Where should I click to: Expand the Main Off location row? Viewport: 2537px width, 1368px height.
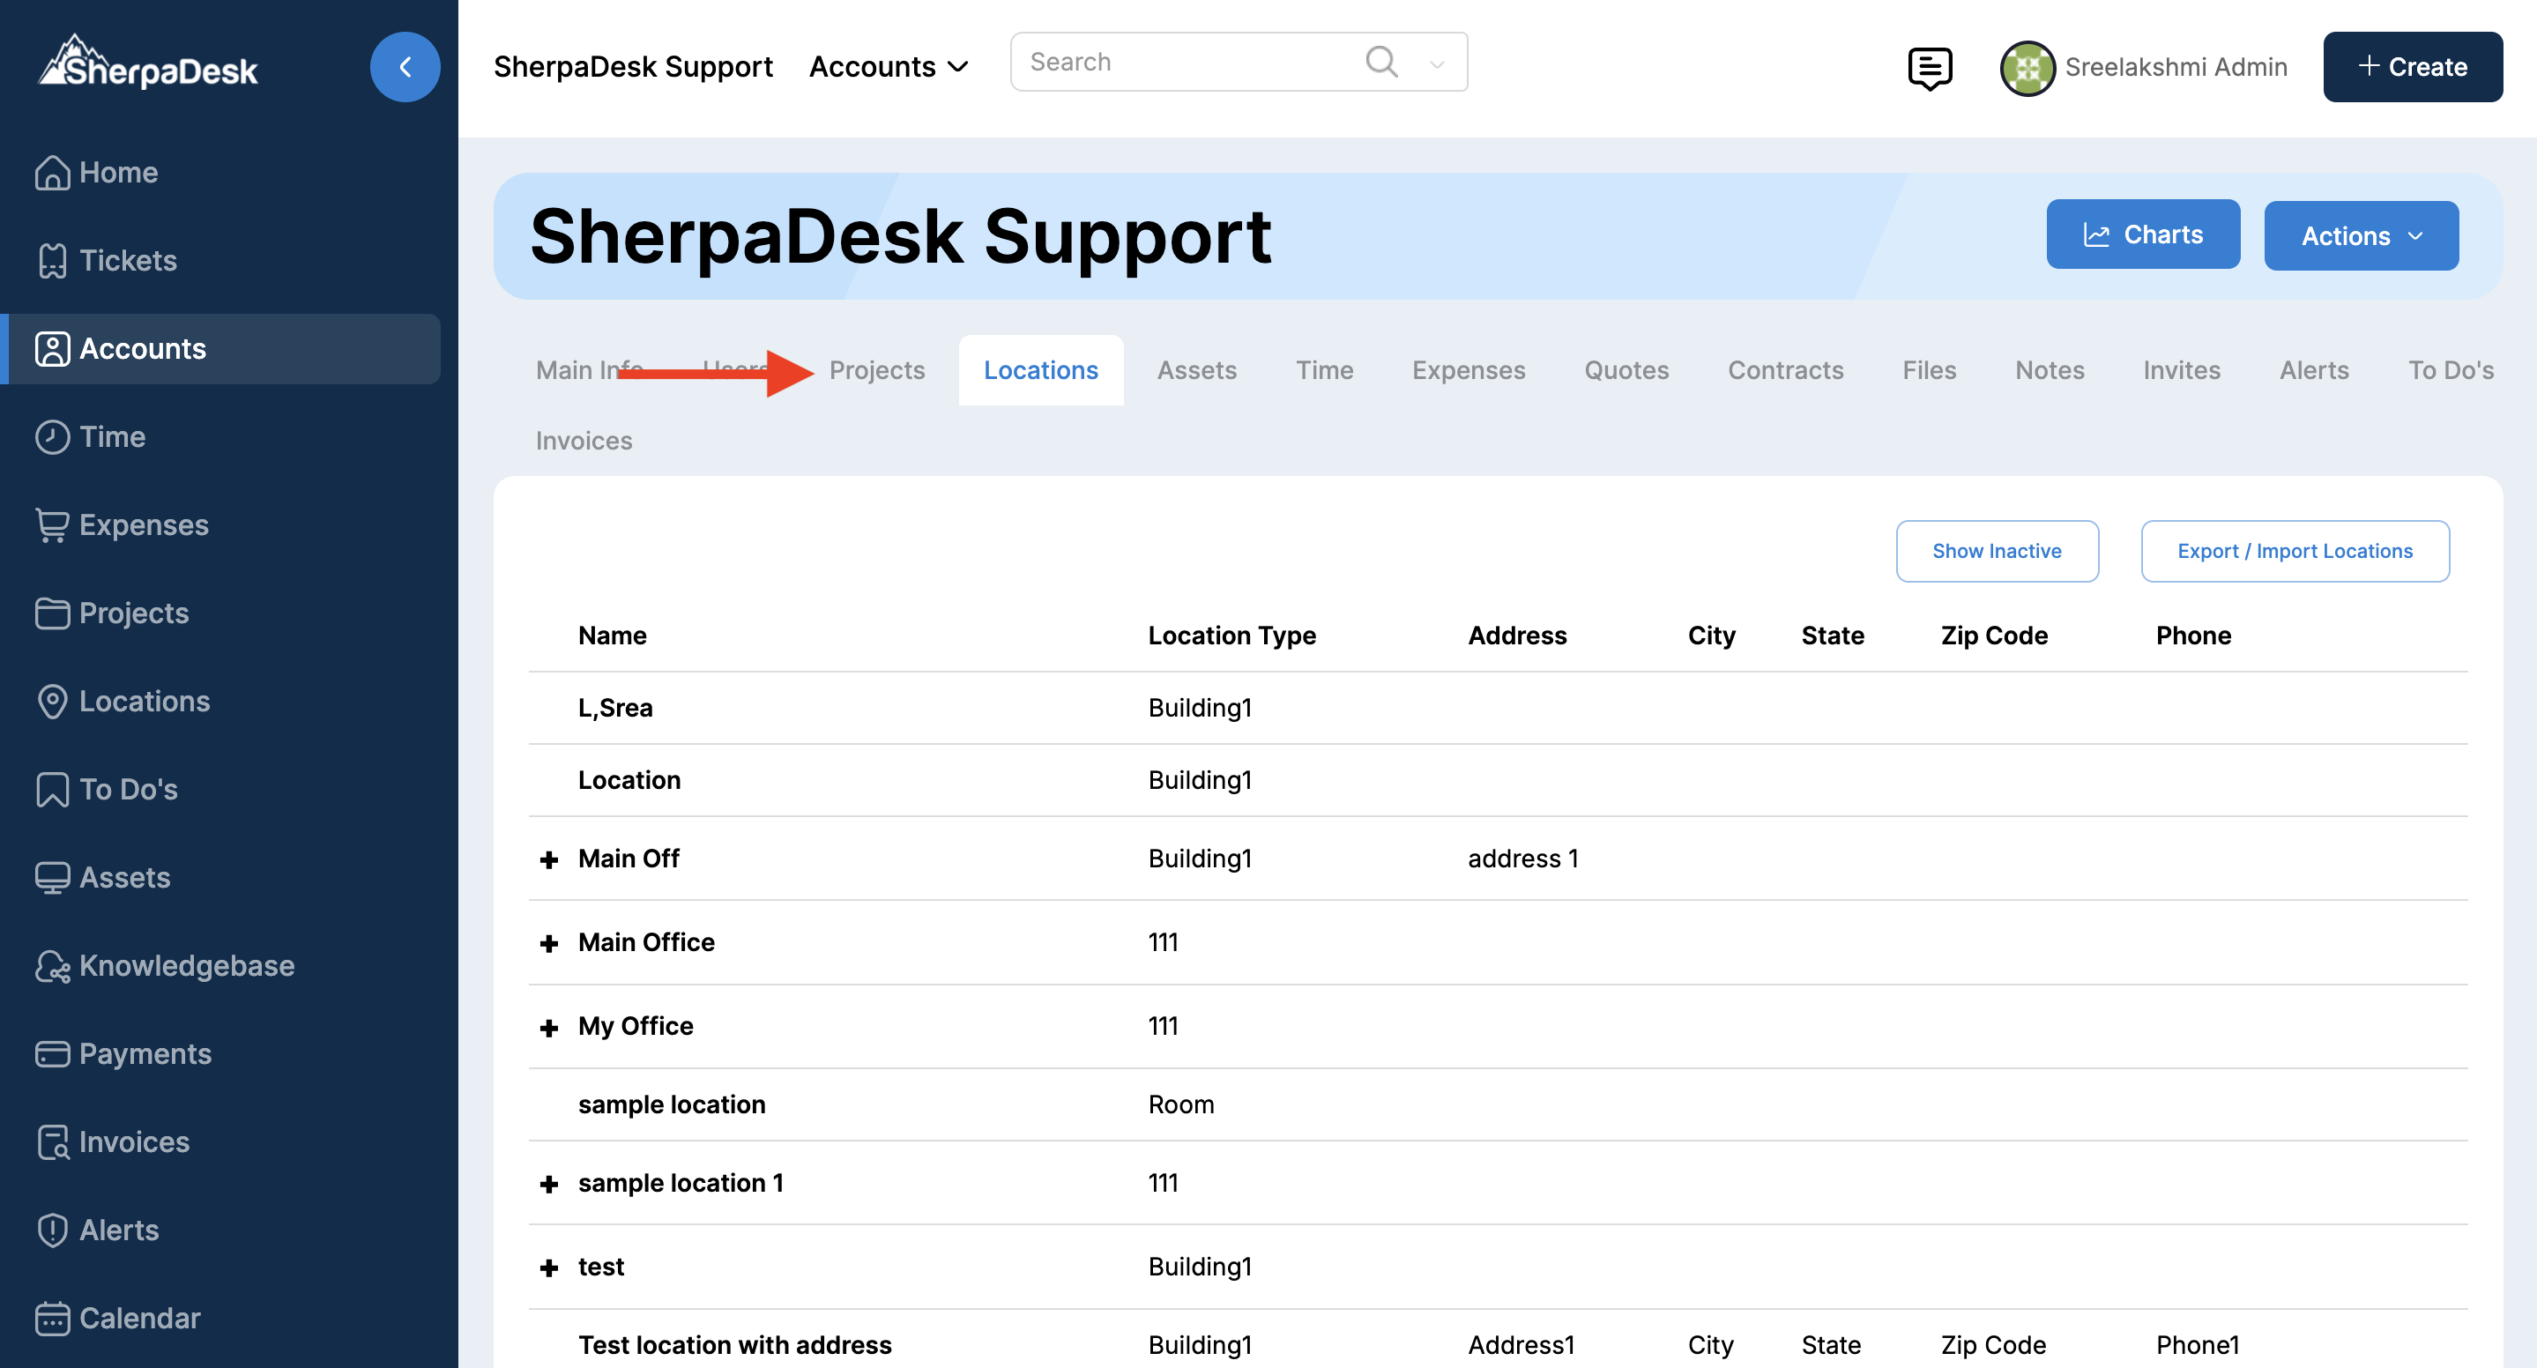pos(548,859)
